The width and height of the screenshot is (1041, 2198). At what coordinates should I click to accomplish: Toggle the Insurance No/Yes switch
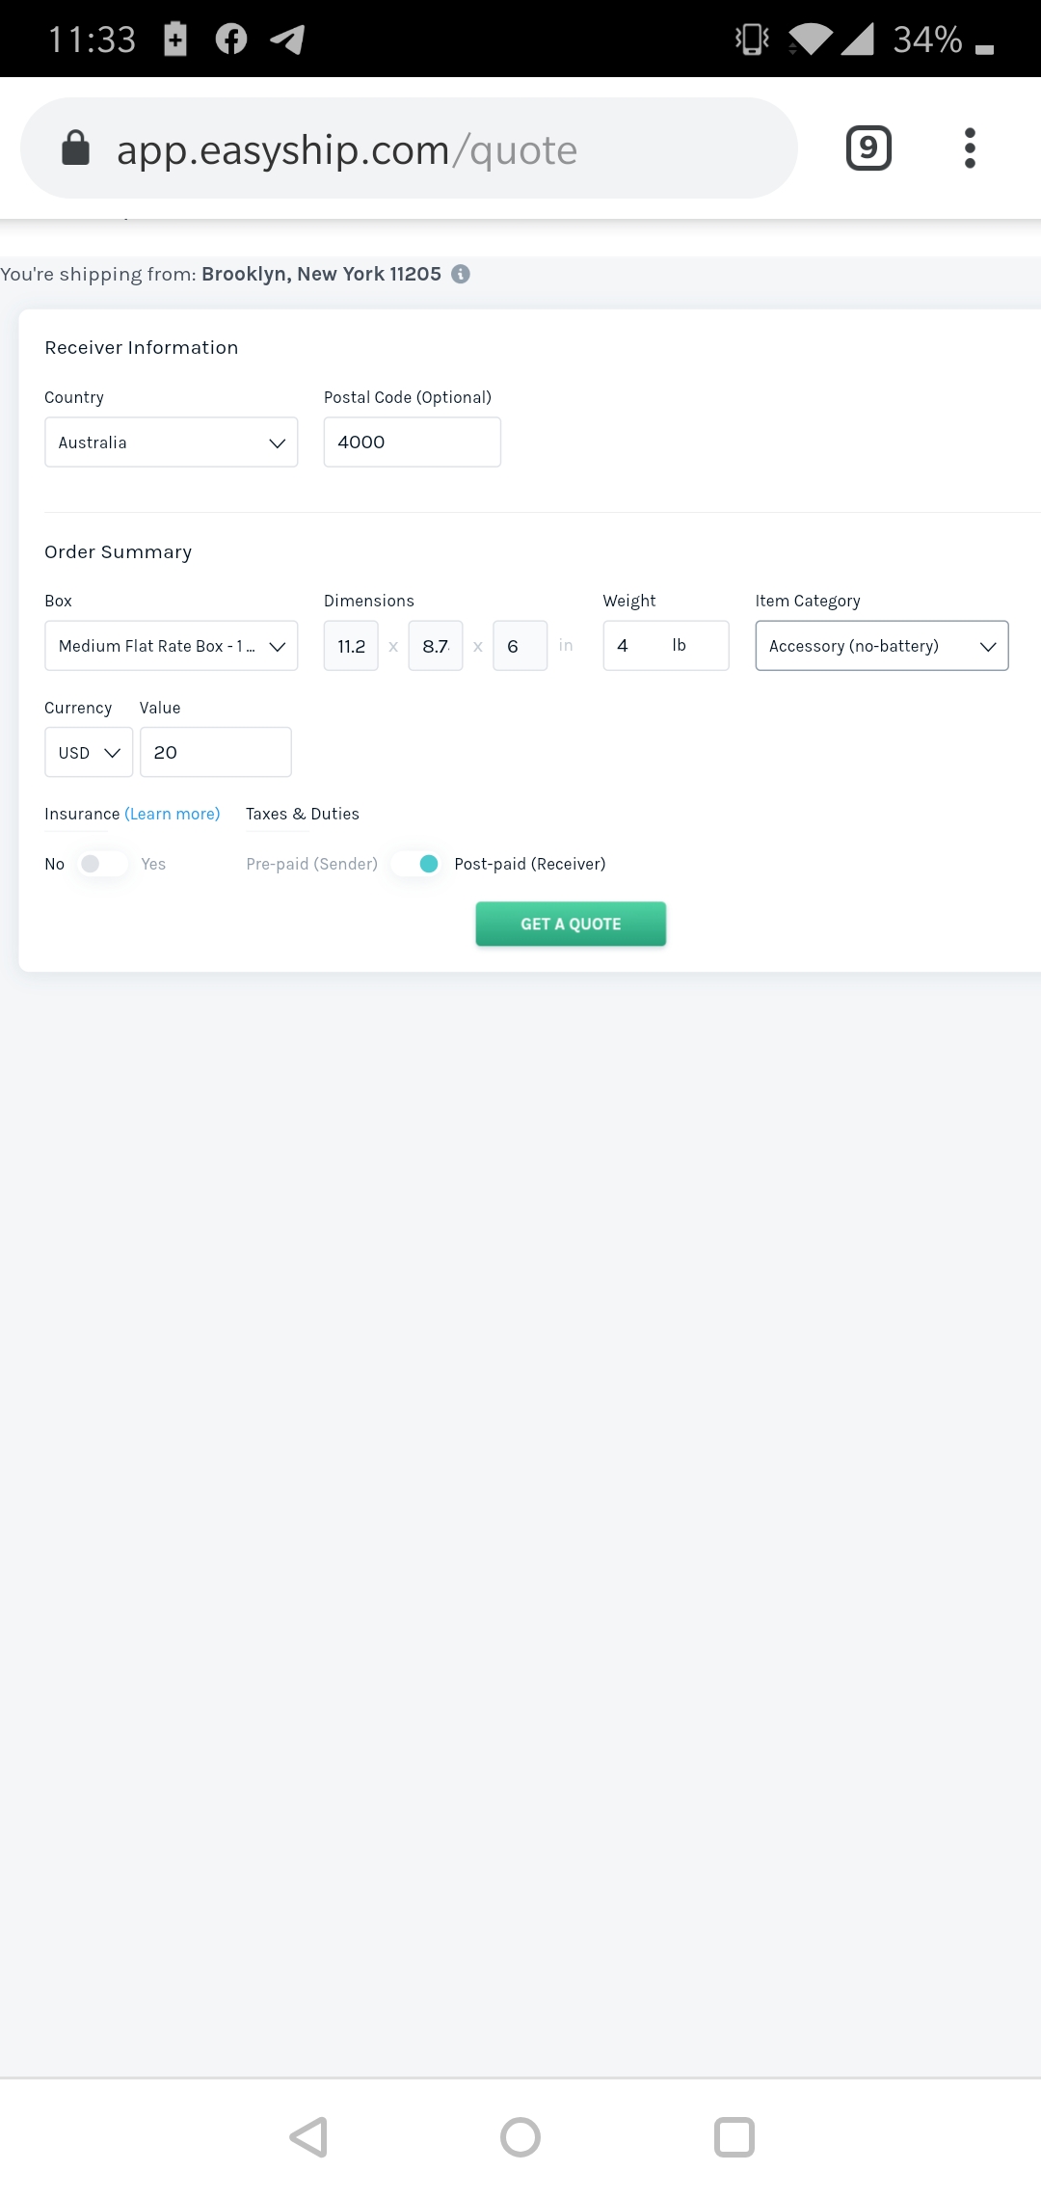click(103, 864)
